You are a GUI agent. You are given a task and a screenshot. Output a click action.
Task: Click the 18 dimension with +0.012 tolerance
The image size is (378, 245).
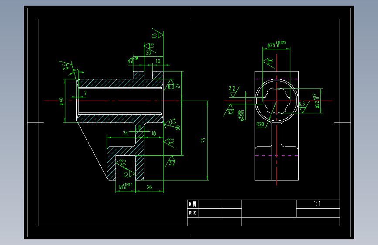coord(125,186)
